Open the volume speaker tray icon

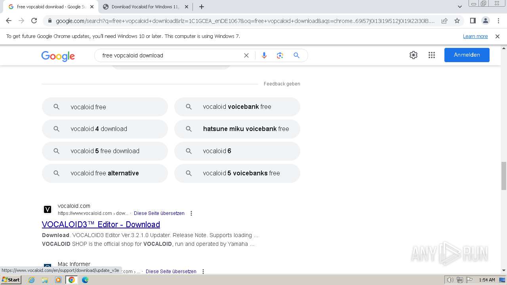[450, 280]
